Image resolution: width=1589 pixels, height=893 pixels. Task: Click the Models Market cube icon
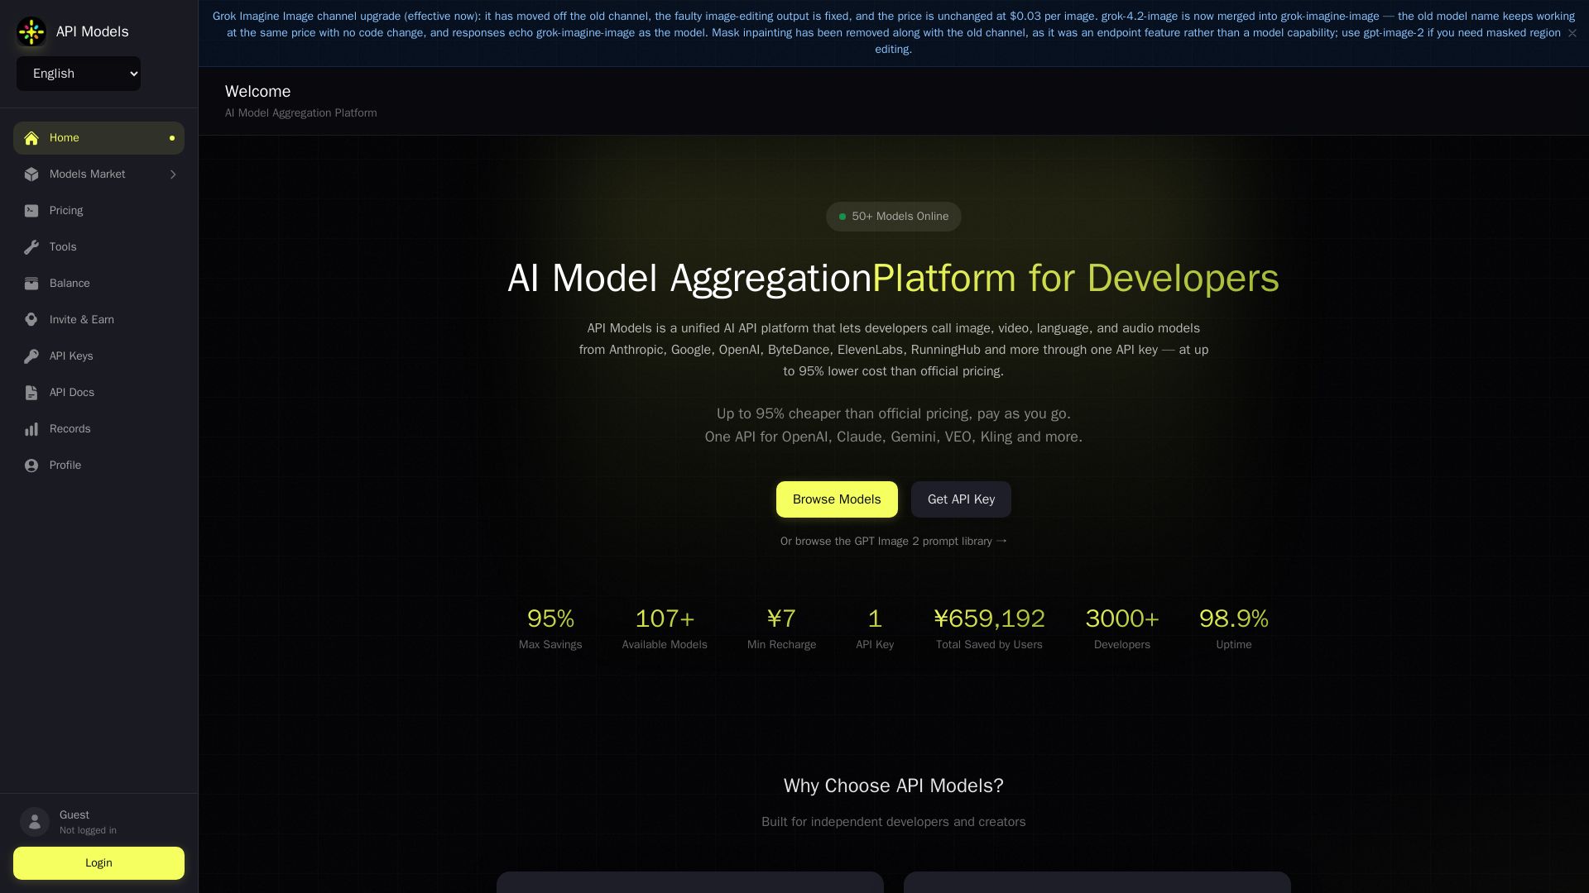pos(31,174)
